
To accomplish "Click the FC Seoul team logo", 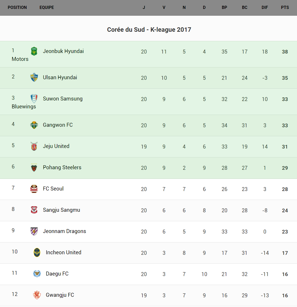I will tap(34, 189).
